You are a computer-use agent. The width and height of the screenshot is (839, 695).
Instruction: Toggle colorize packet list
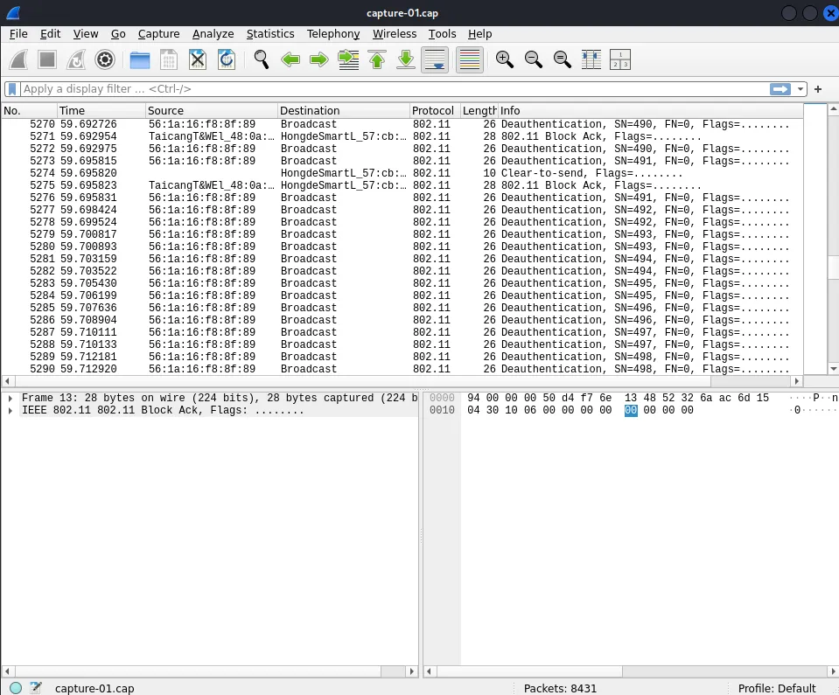click(x=469, y=59)
